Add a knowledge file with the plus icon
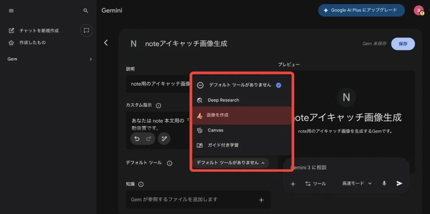430x214 pixels. pyautogui.click(x=261, y=200)
